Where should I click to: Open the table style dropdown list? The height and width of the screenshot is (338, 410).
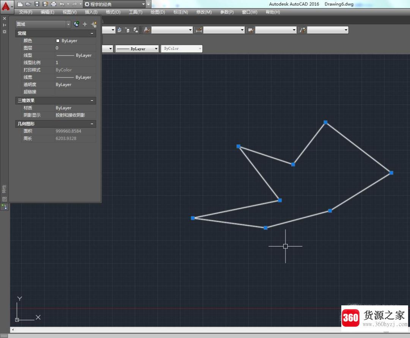click(x=276, y=30)
